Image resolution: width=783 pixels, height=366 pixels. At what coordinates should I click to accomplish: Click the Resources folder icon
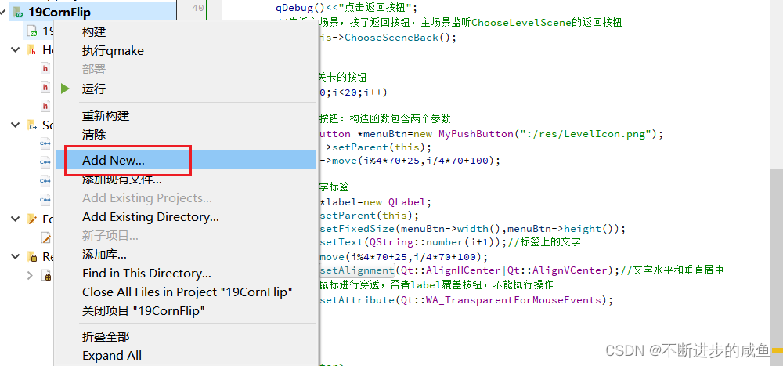32,256
